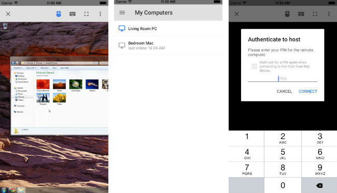Tap keypad digit 8 TUV
Image resolution: width=337 pixels, height=193 pixels.
[x=283, y=170]
